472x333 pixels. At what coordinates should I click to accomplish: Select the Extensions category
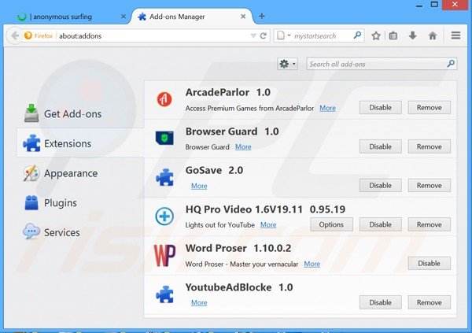[x=79, y=143]
